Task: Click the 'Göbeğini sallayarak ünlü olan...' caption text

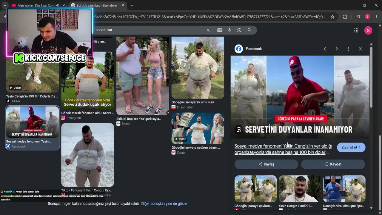Action: point(194,102)
